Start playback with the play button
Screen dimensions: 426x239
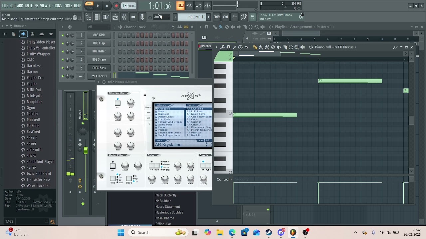[98, 6]
